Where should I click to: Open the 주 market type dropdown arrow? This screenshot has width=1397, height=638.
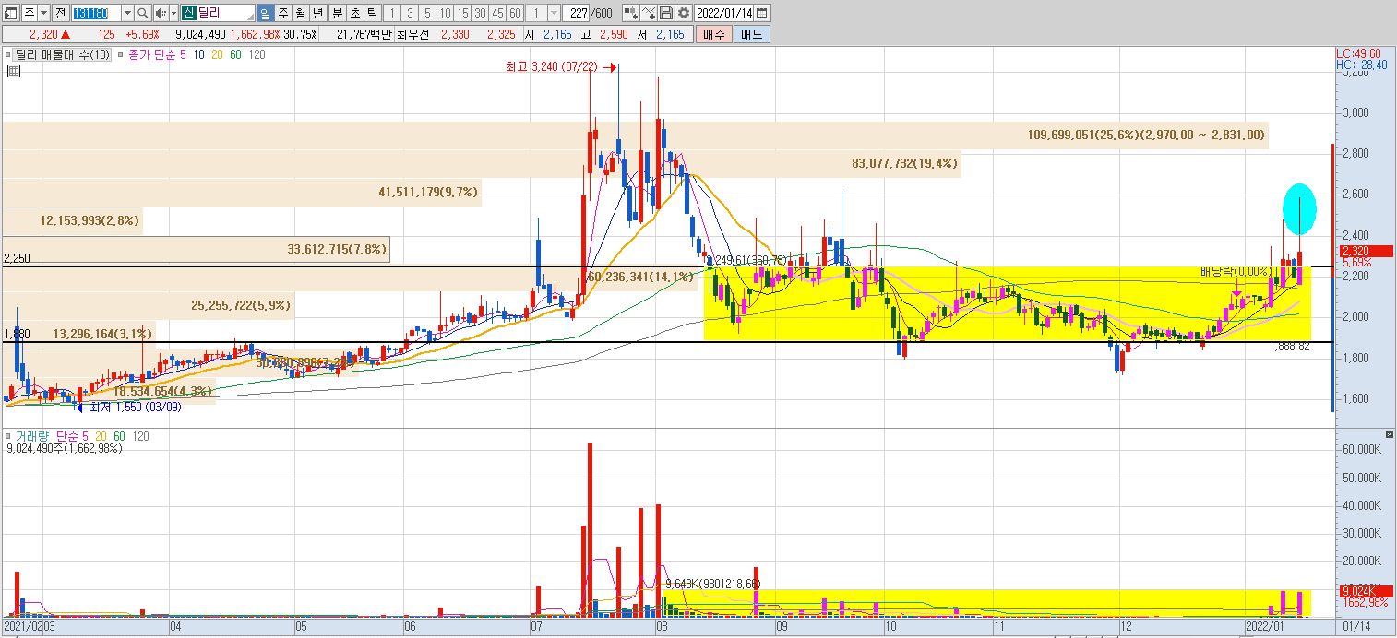point(44,13)
